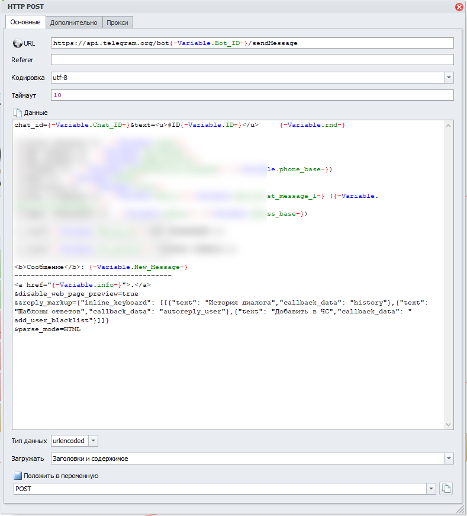This screenshot has width=467, height=516.
Task: Click the blue icon beside Положить в переменную
Action: [x=17, y=476]
